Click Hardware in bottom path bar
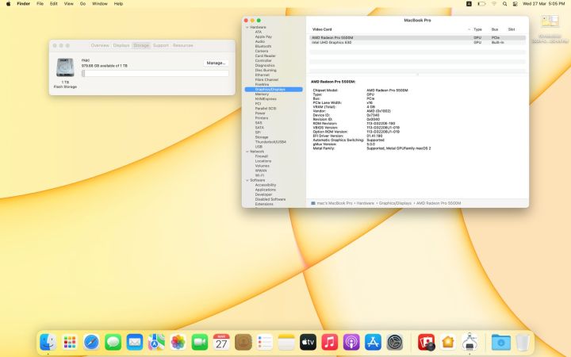Image resolution: width=571 pixels, height=357 pixels. (x=366, y=203)
